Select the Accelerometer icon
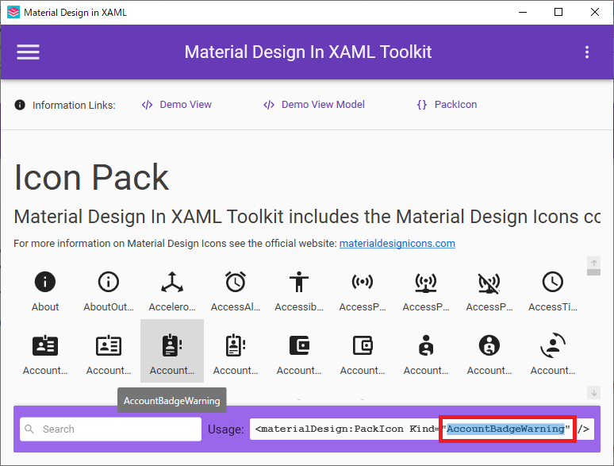The width and height of the screenshot is (614, 466). tap(172, 282)
